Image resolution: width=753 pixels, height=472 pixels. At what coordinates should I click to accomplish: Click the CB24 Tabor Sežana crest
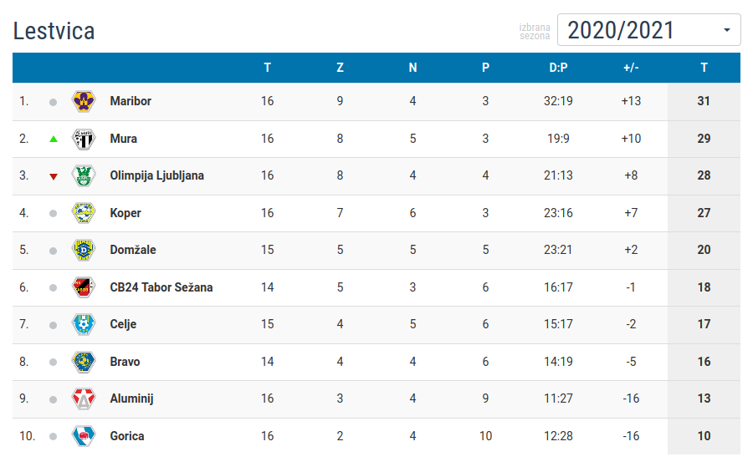83,287
